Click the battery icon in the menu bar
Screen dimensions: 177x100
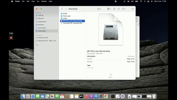coord(137,1)
